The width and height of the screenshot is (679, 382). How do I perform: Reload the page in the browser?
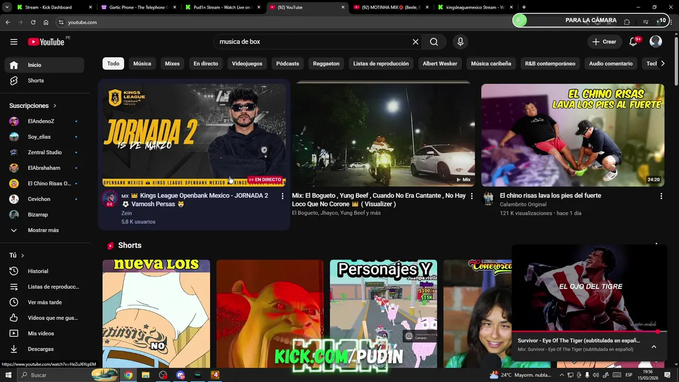pos(33,22)
